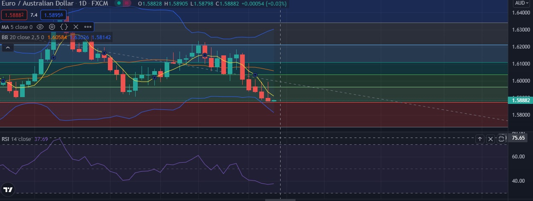
Task: Click the FXCM exchange label
Action: [101, 3]
